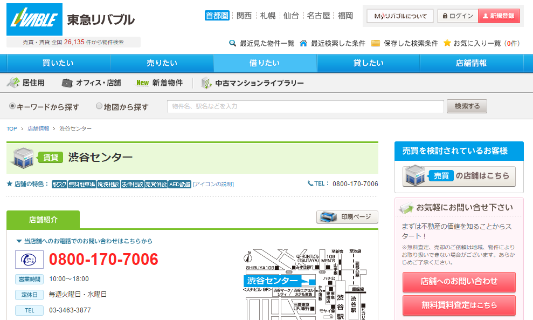
Task: Click the AED設置 feature badge
Action: pyautogui.click(x=179, y=184)
